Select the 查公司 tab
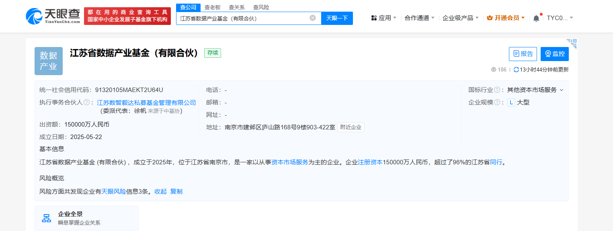 point(188,7)
